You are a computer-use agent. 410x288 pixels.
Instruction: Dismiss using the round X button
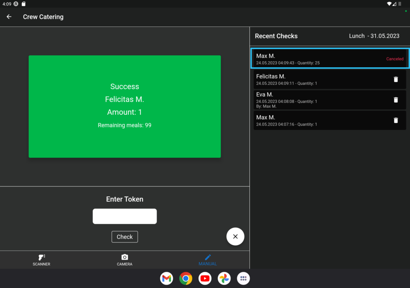tap(235, 236)
